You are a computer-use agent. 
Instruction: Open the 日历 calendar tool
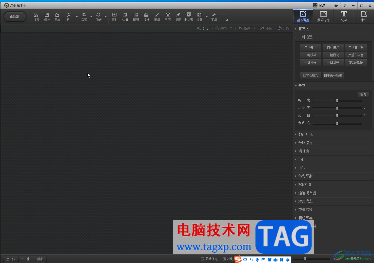tap(168, 17)
